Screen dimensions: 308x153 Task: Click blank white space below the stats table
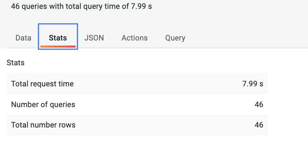click(137, 144)
